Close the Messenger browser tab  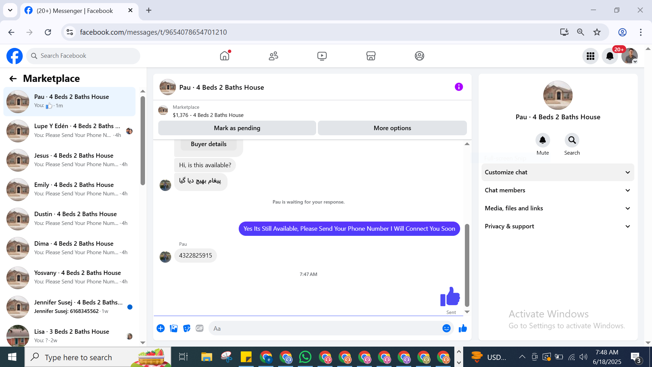pyautogui.click(x=130, y=10)
